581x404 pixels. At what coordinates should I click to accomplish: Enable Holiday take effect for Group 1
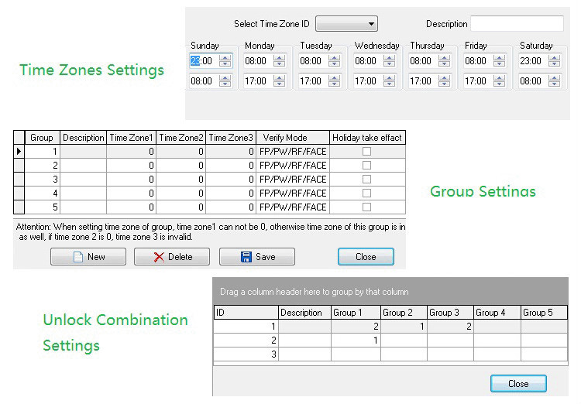[366, 152]
